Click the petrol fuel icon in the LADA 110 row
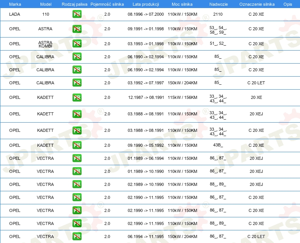This screenshot has width=300, height=243. click(x=77, y=14)
